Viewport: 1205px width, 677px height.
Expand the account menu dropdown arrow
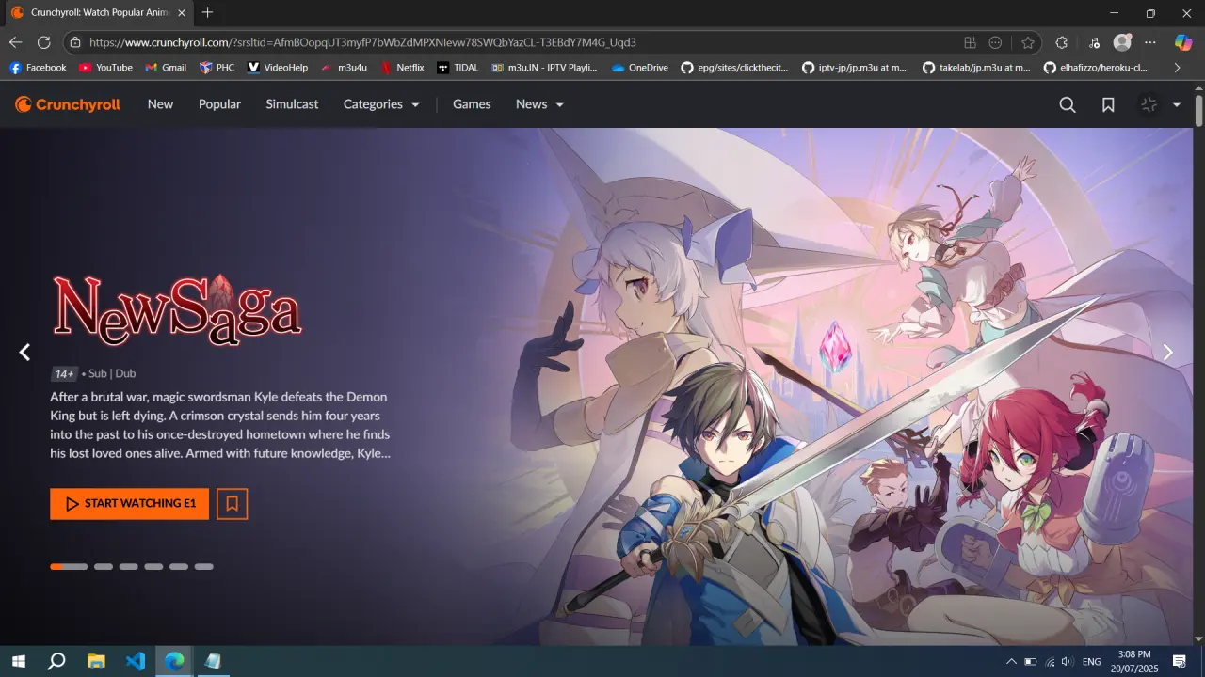point(1177,105)
